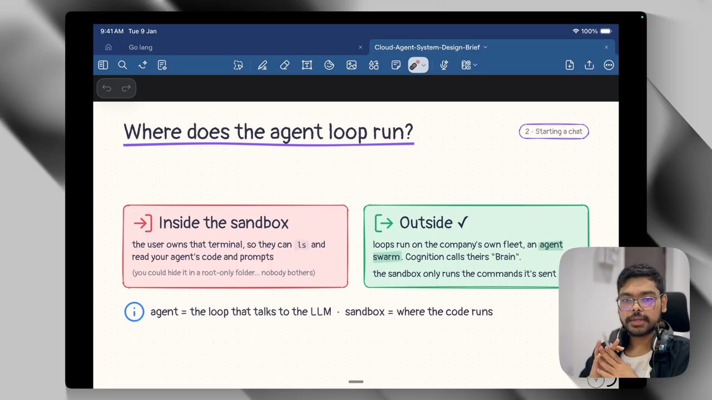Open the AI sparkle assistant tool

pyautogui.click(x=142, y=65)
